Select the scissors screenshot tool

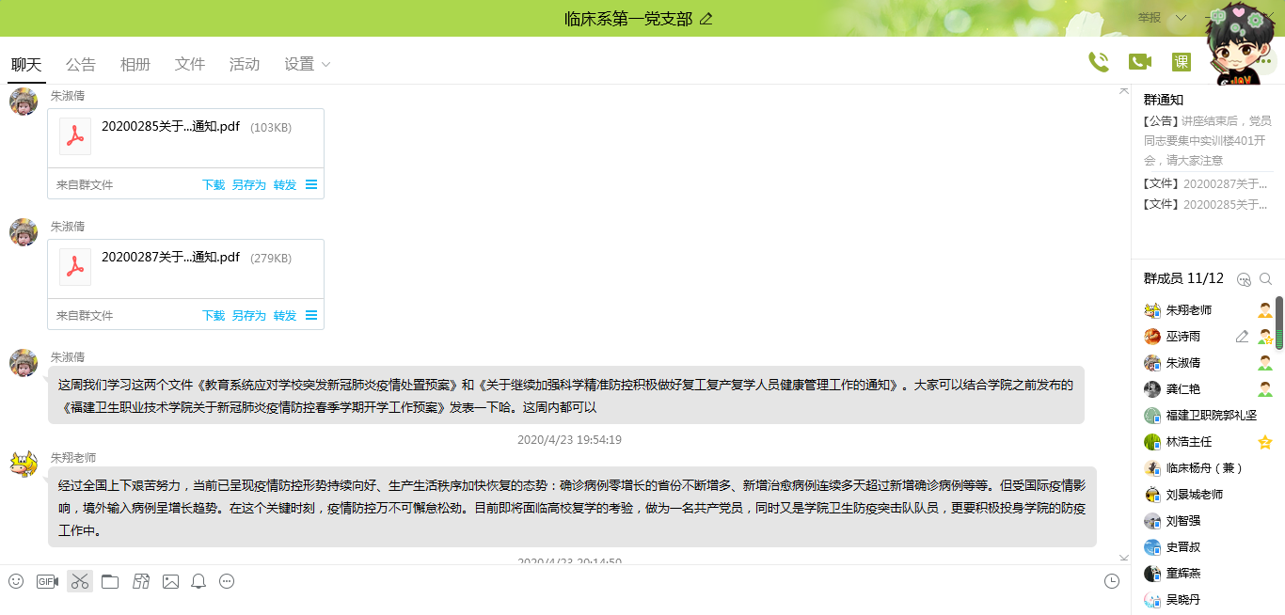80,581
